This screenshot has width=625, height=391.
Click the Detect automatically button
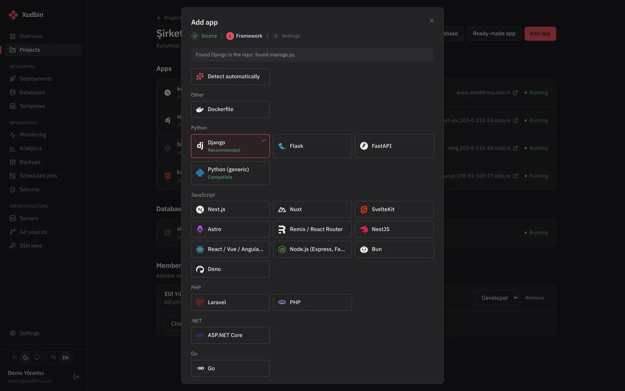230,76
